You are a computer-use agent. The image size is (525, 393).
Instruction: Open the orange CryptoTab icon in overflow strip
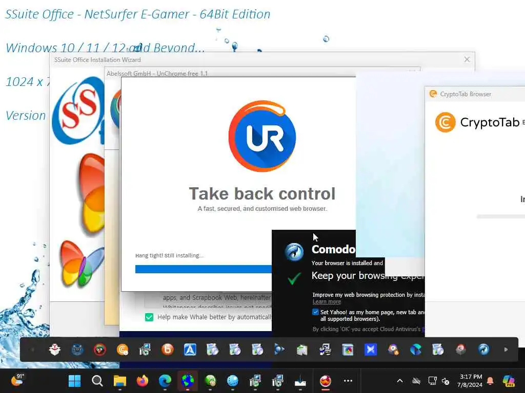[x=123, y=350]
